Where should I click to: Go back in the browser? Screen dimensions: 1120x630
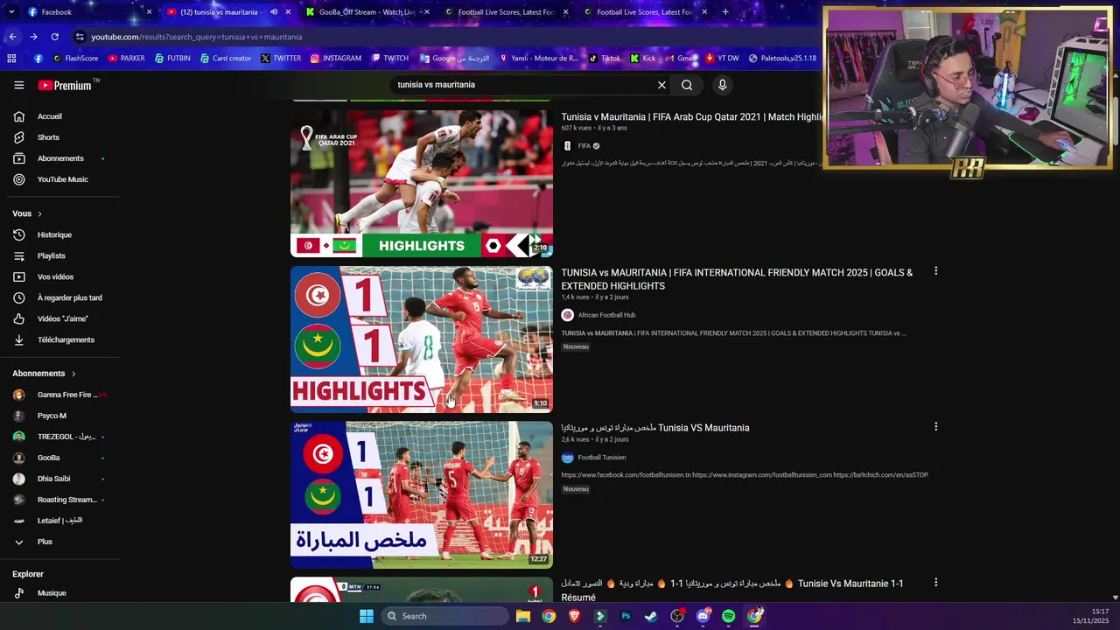click(12, 37)
